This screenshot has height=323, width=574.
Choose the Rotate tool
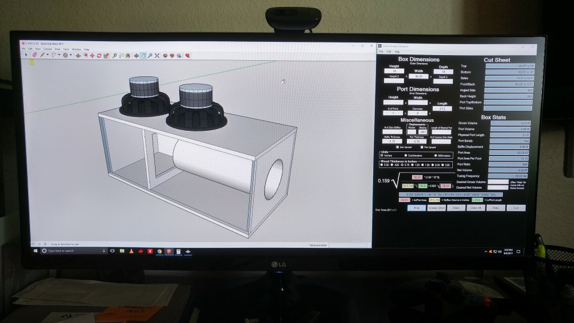click(99, 56)
